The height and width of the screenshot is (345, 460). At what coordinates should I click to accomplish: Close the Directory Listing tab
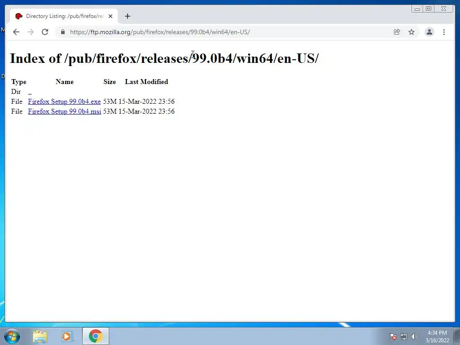[x=111, y=16]
